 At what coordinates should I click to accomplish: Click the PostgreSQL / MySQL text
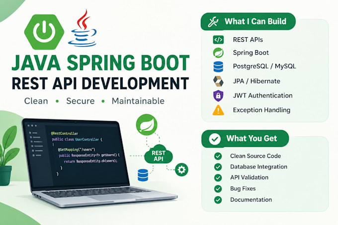click(x=264, y=67)
